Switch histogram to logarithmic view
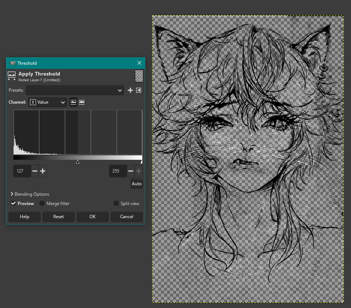 tap(82, 102)
